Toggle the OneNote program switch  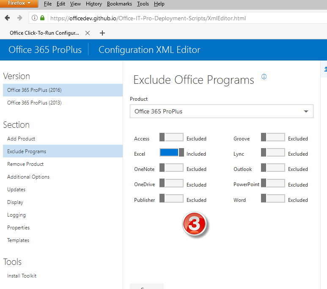tap(171, 168)
